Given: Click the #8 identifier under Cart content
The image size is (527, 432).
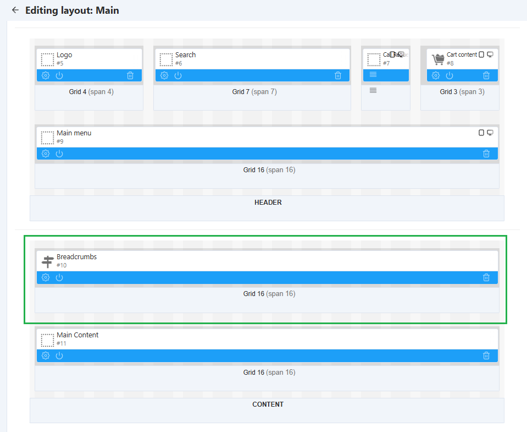Looking at the screenshot, I should click(x=450, y=63).
